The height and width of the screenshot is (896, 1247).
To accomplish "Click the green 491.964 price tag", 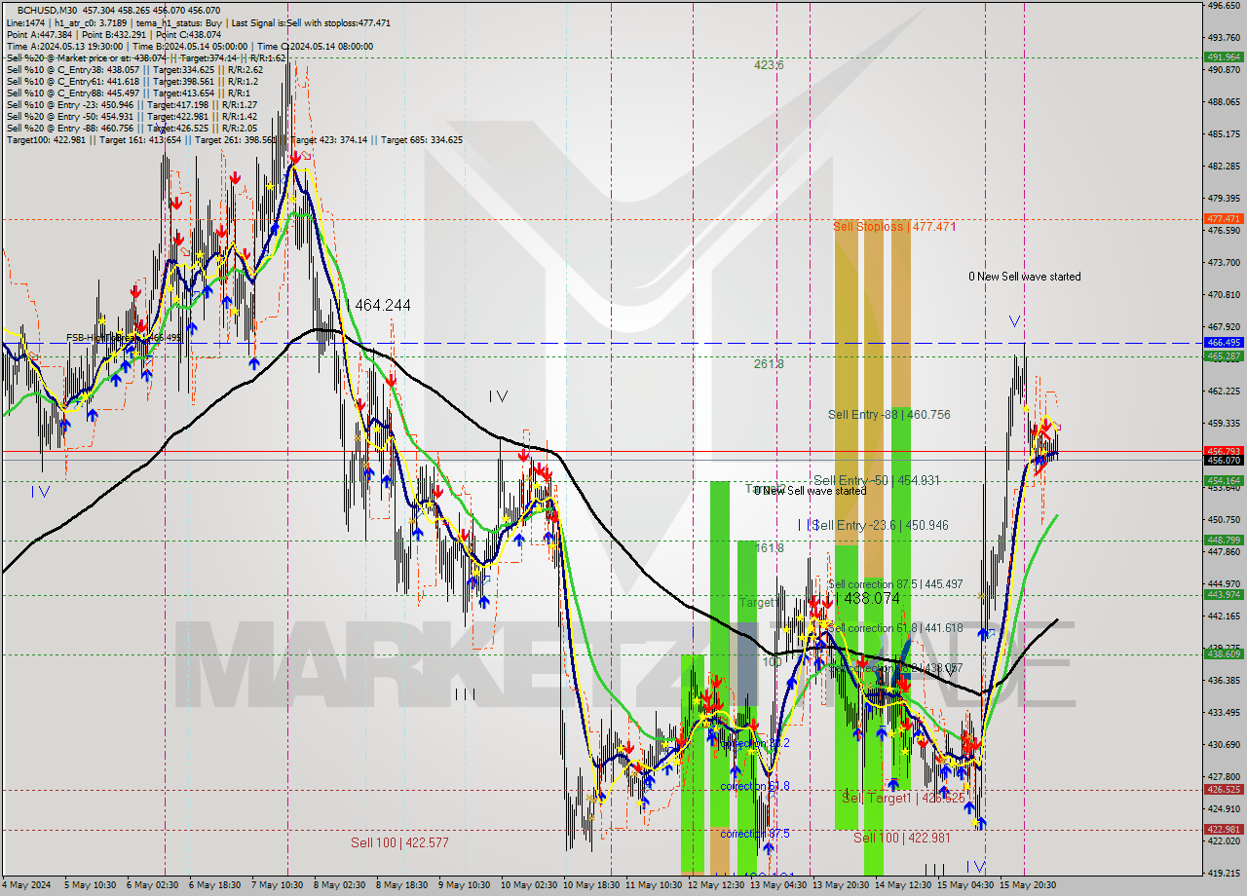I will (1224, 57).
